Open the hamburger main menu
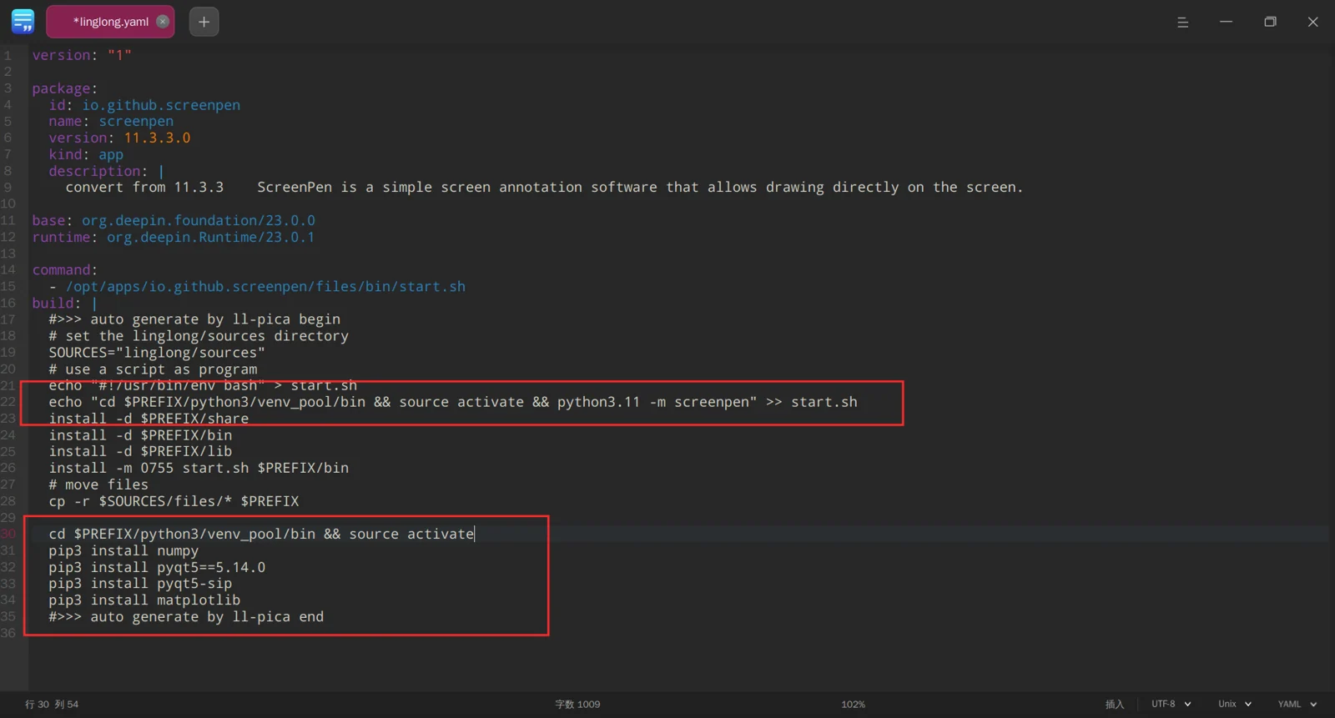1335x718 pixels. point(1182,22)
